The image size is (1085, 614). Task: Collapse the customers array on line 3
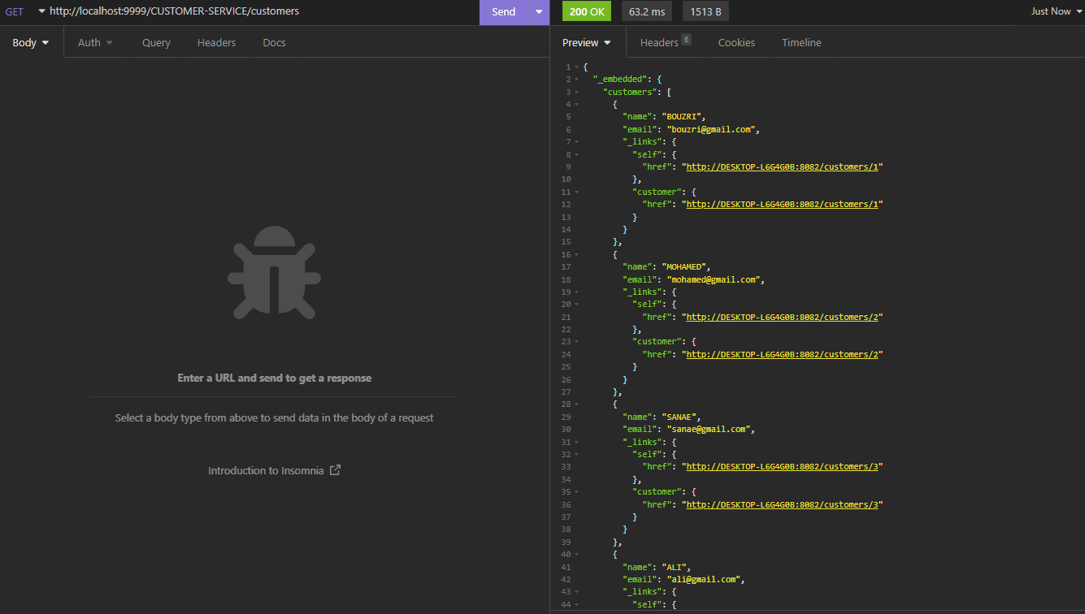pyautogui.click(x=575, y=92)
